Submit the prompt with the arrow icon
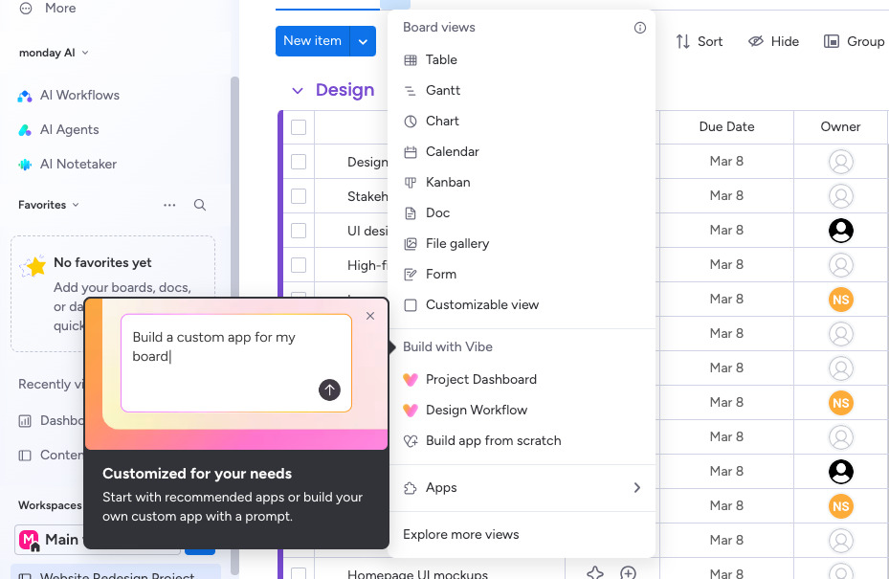 (328, 390)
